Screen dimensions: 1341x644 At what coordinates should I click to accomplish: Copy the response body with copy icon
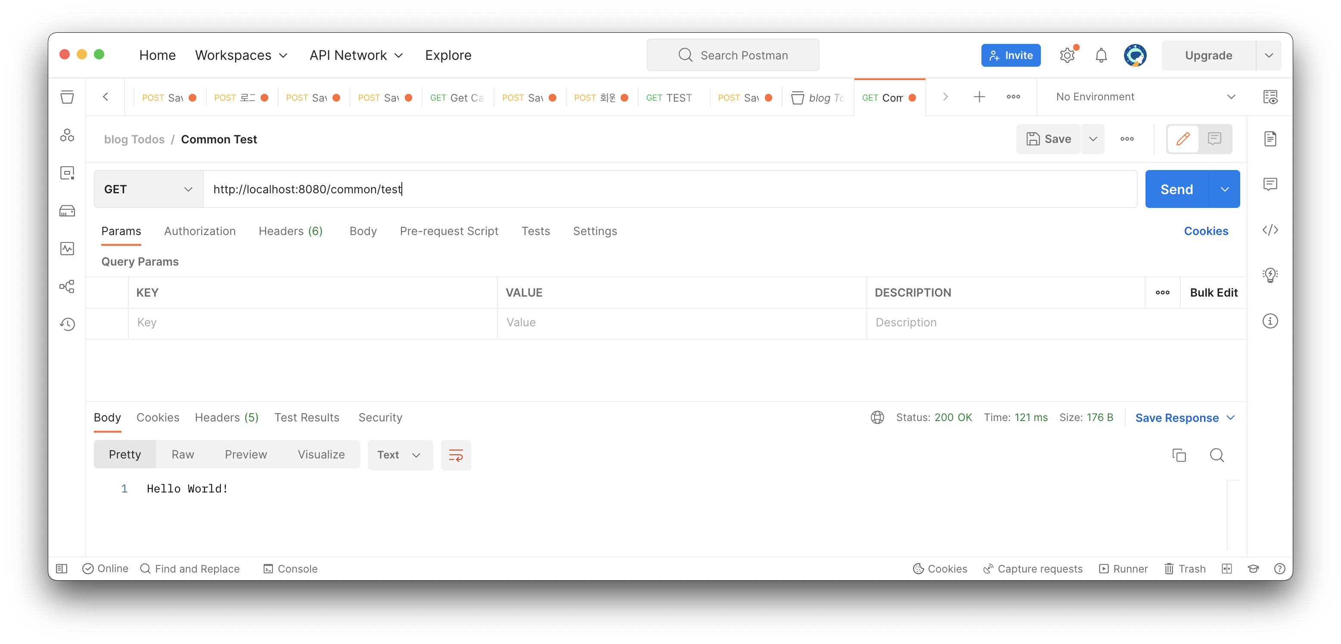click(x=1179, y=455)
